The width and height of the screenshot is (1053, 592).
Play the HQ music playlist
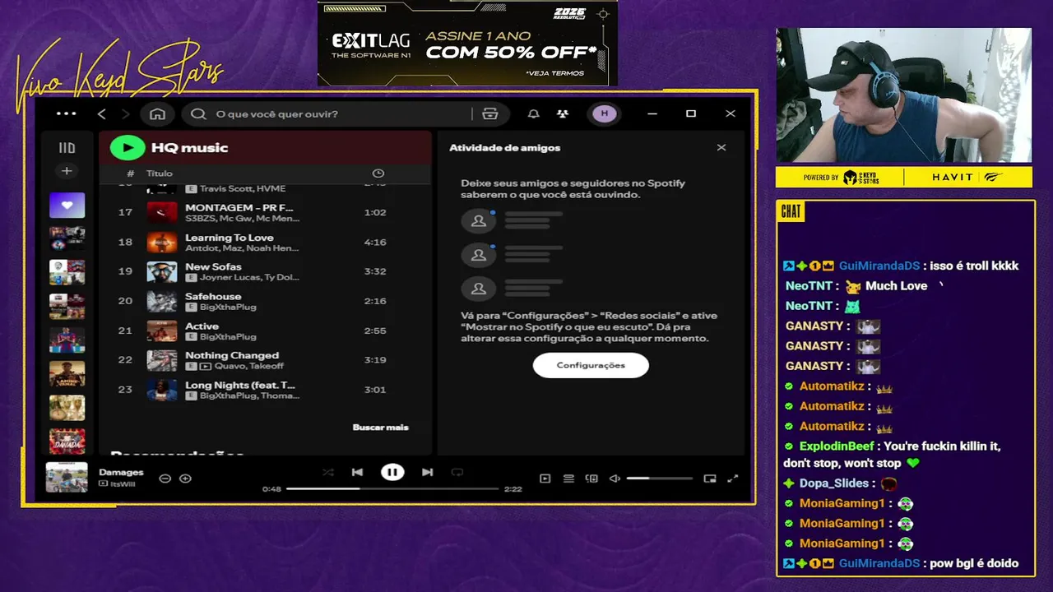pyautogui.click(x=128, y=147)
